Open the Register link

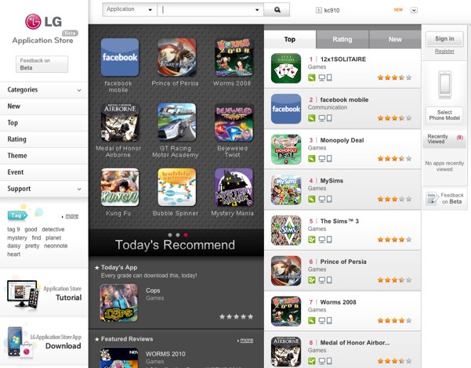tap(444, 52)
